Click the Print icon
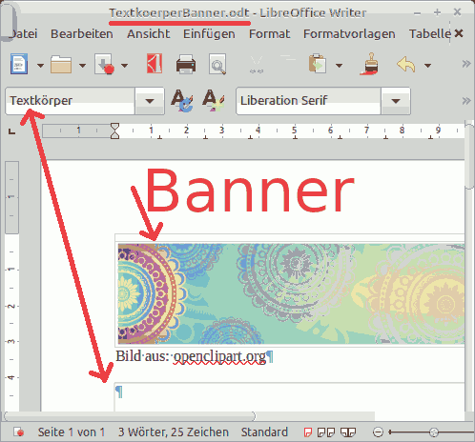Image resolution: width=475 pixels, height=442 pixels. pos(186,65)
